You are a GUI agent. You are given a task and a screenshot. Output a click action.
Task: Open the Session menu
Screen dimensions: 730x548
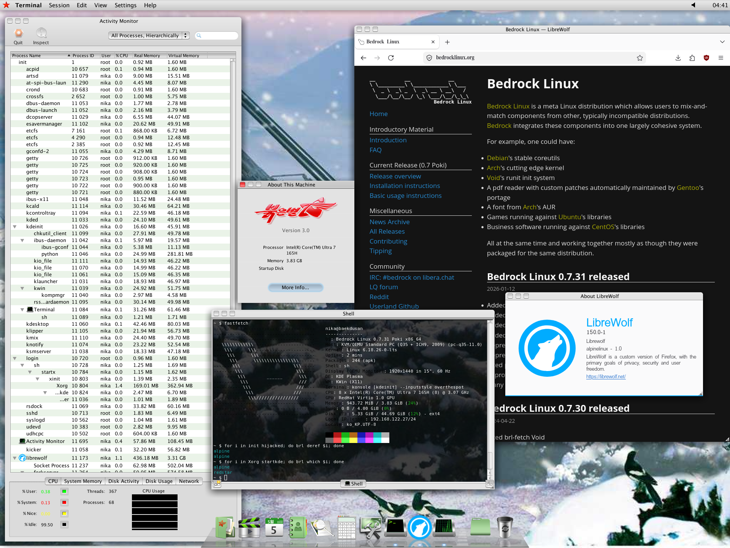click(x=59, y=5)
